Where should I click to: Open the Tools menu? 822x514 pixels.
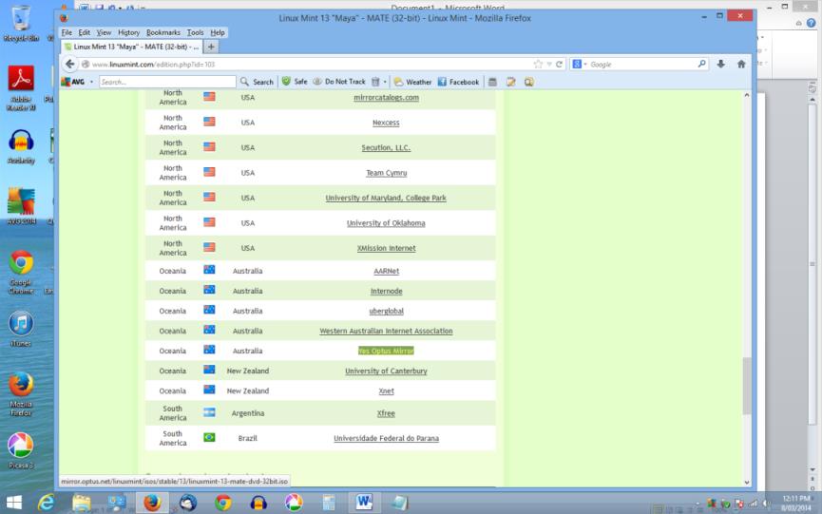[195, 32]
